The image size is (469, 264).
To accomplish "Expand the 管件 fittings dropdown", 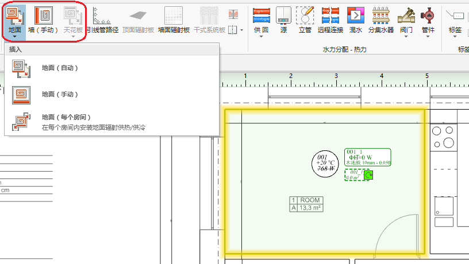I will tap(428, 36).
